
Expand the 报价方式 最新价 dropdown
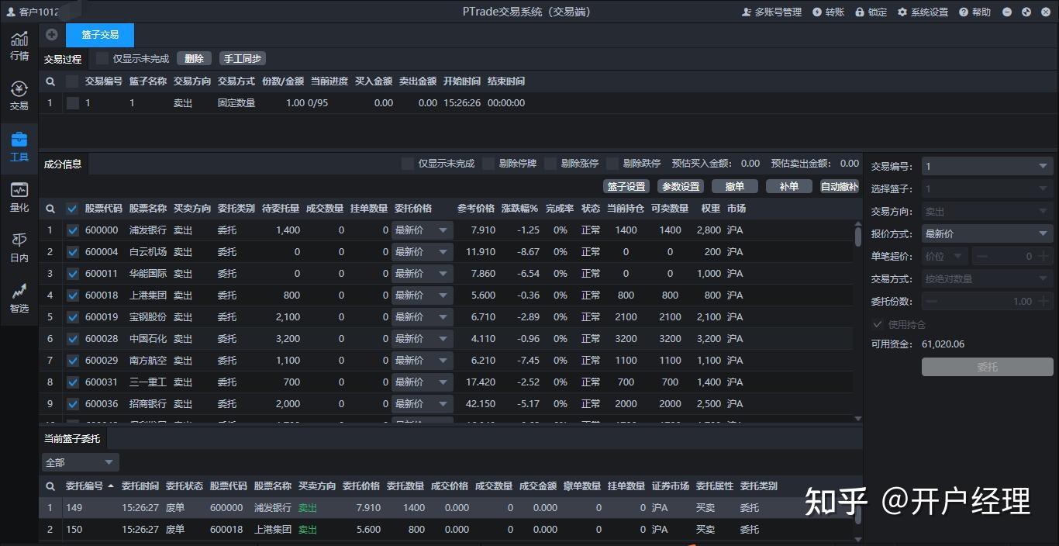[986, 233]
